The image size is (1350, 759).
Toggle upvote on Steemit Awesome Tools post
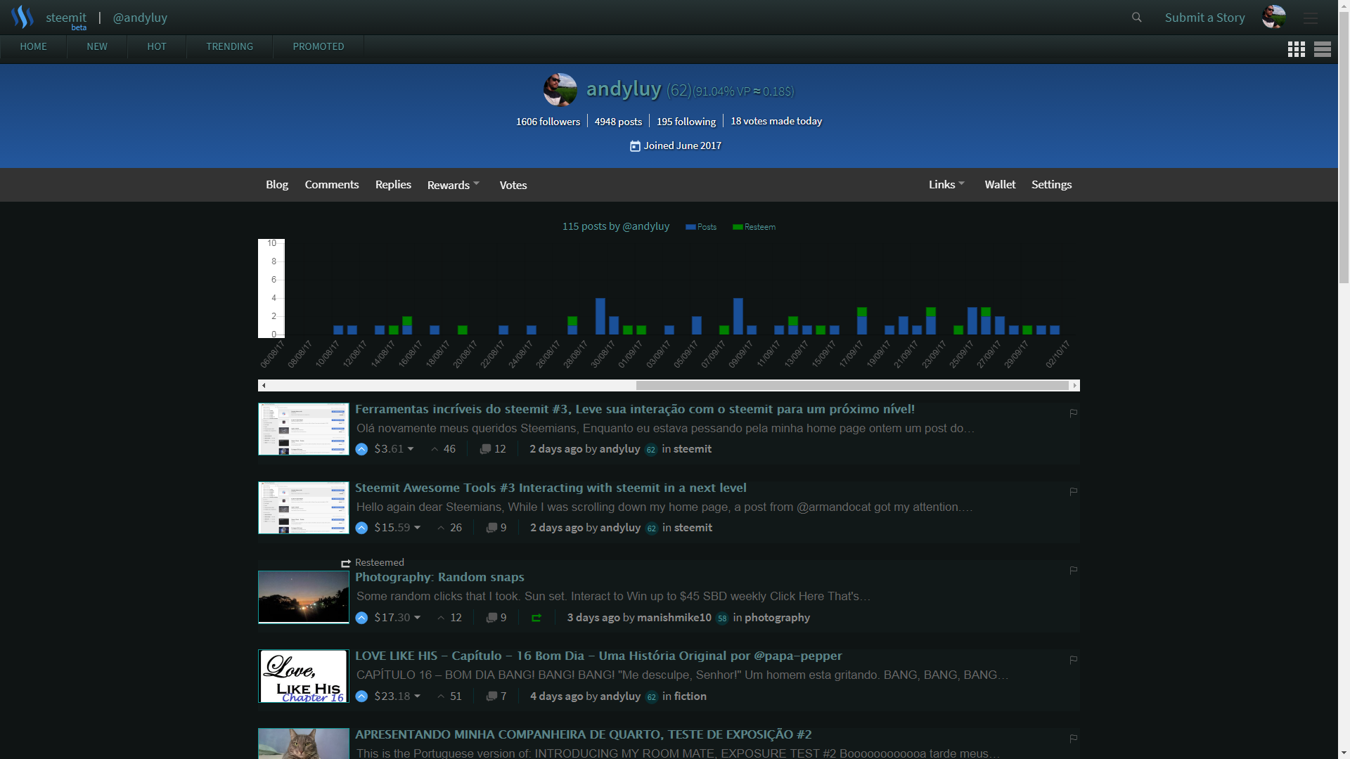click(x=361, y=528)
